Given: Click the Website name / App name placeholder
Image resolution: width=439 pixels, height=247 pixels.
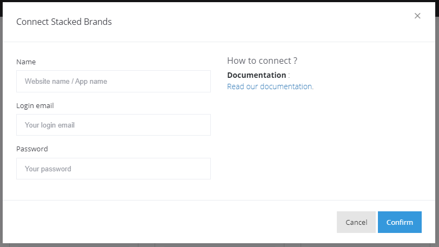Looking at the screenshot, I should [x=66, y=82].
